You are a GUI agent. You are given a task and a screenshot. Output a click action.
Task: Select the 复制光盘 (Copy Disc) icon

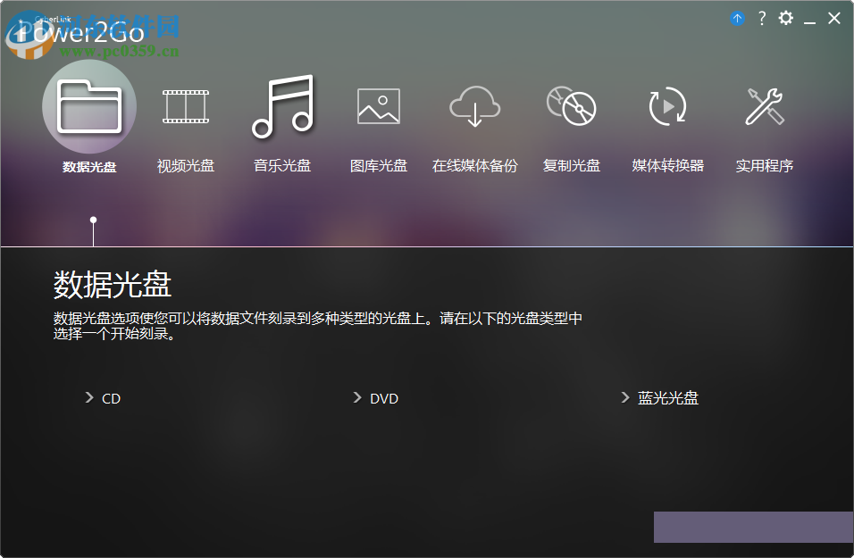click(571, 105)
